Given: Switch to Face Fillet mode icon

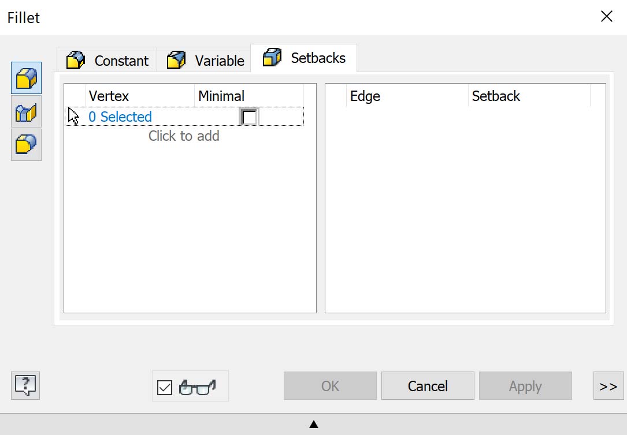Looking at the screenshot, I should pyautogui.click(x=27, y=112).
